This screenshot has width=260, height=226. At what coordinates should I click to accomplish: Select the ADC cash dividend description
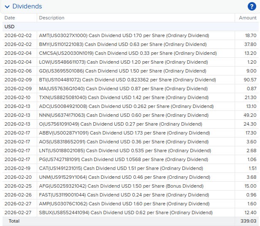(126, 106)
